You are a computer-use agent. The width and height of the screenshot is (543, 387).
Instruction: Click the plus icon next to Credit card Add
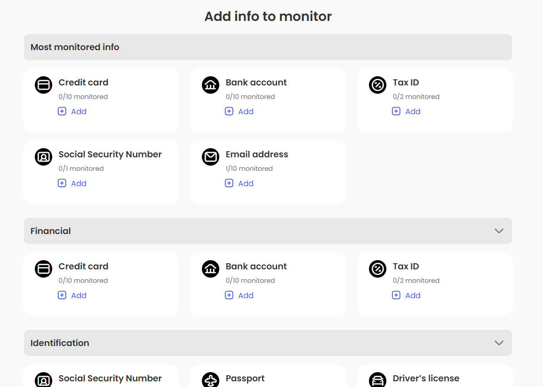[62, 112]
